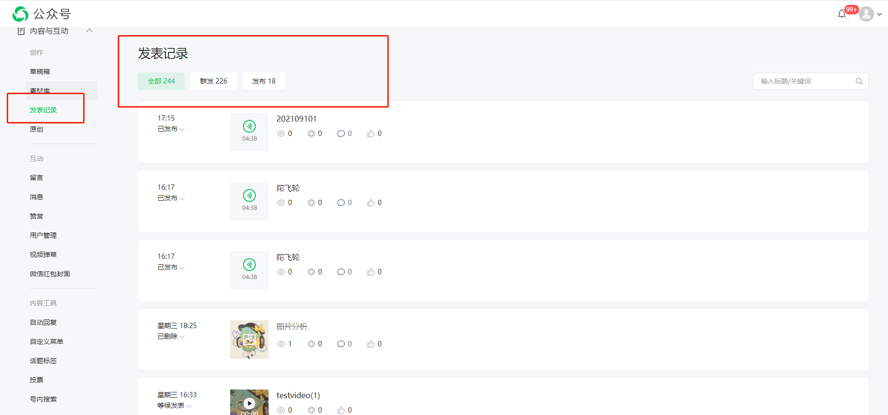Click the share icon on 17:15 post
Image resolution: width=888 pixels, height=415 pixels.
(311, 134)
